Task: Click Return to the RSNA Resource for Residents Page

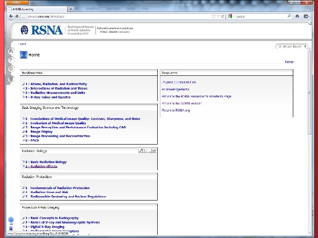Action: (197, 97)
